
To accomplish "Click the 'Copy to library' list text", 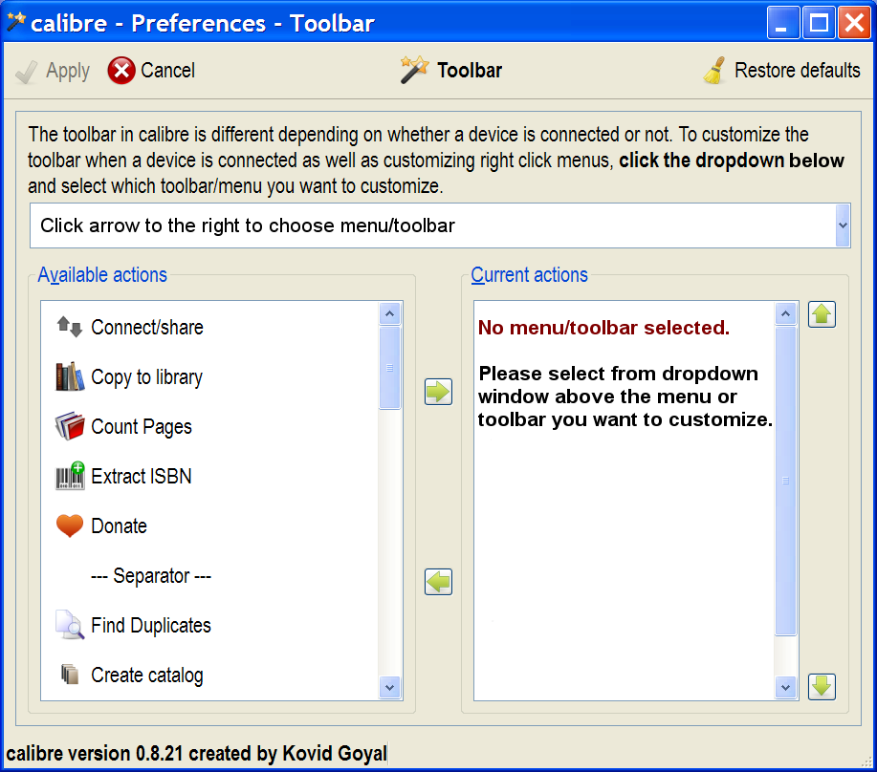I will pyautogui.click(x=146, y=377).
